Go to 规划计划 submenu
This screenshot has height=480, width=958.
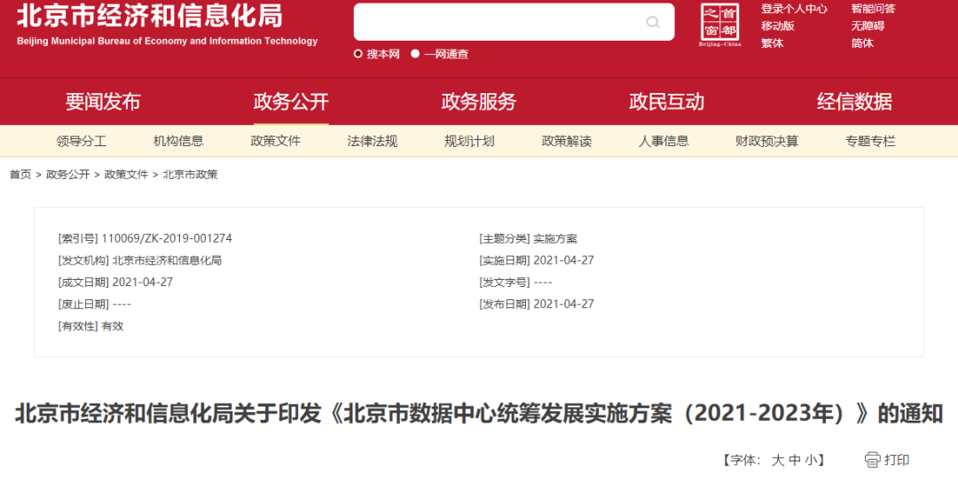(x=469, y=142)
